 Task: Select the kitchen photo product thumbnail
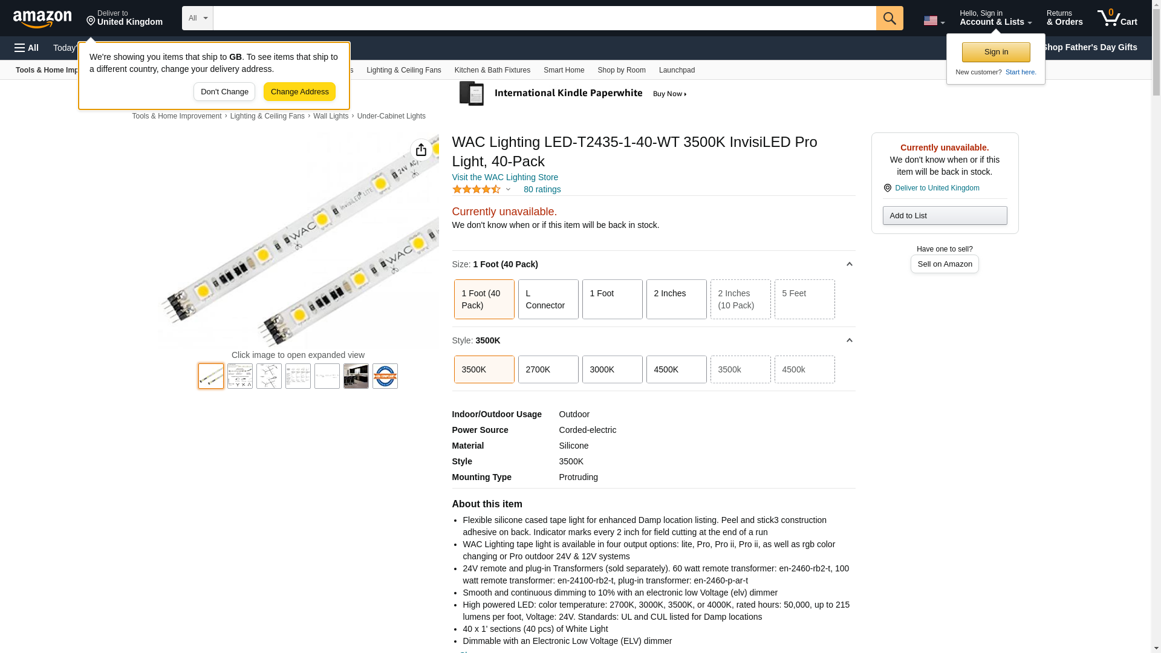(x=356, y=376)
